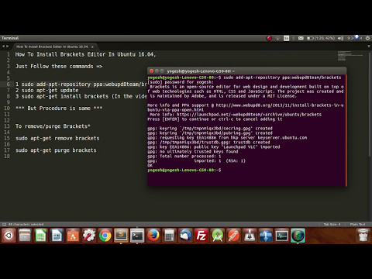The height and width of the screenshot is (279, 372).
Task: Click line number 18 in the gutter
Action: coord(7,156)
